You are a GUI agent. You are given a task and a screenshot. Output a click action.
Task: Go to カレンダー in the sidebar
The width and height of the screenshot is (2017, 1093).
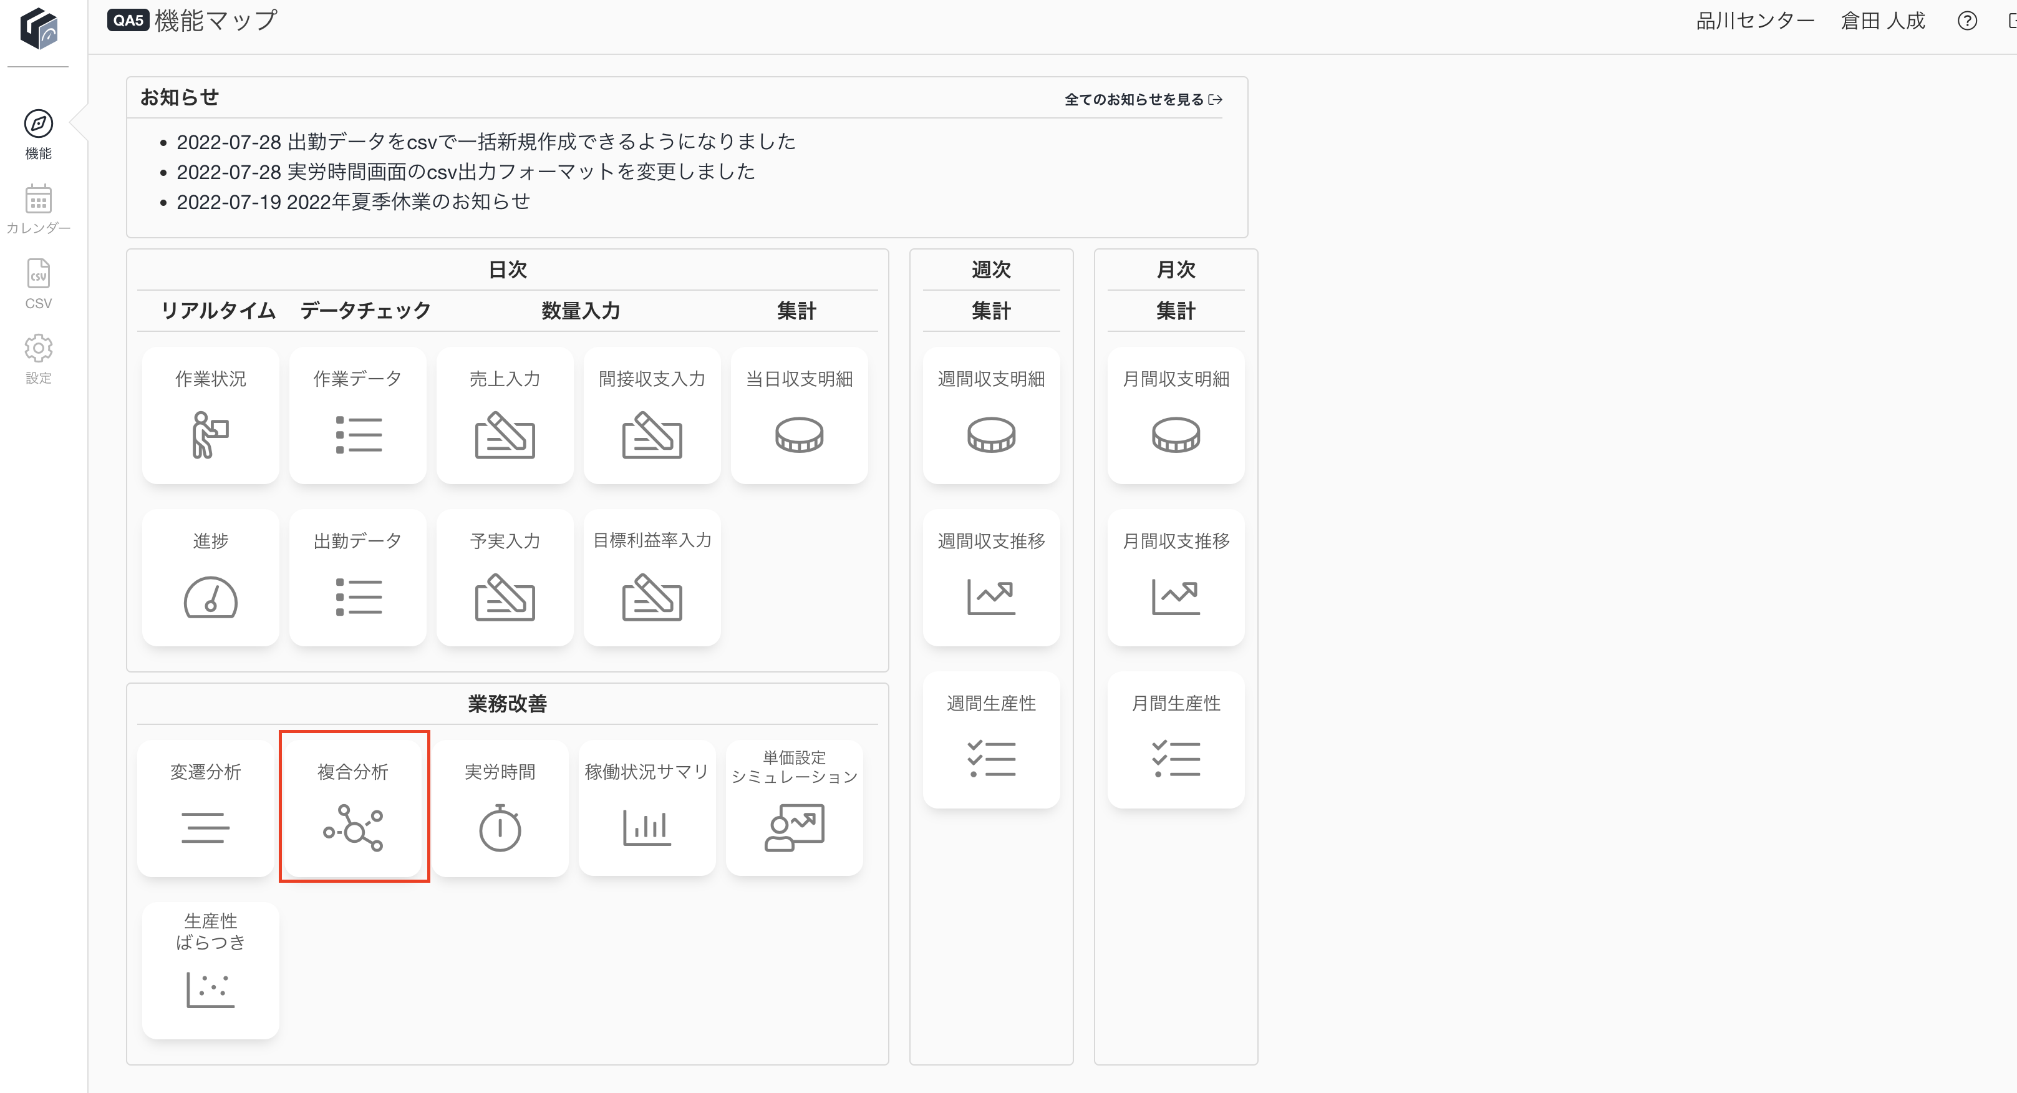39,210
